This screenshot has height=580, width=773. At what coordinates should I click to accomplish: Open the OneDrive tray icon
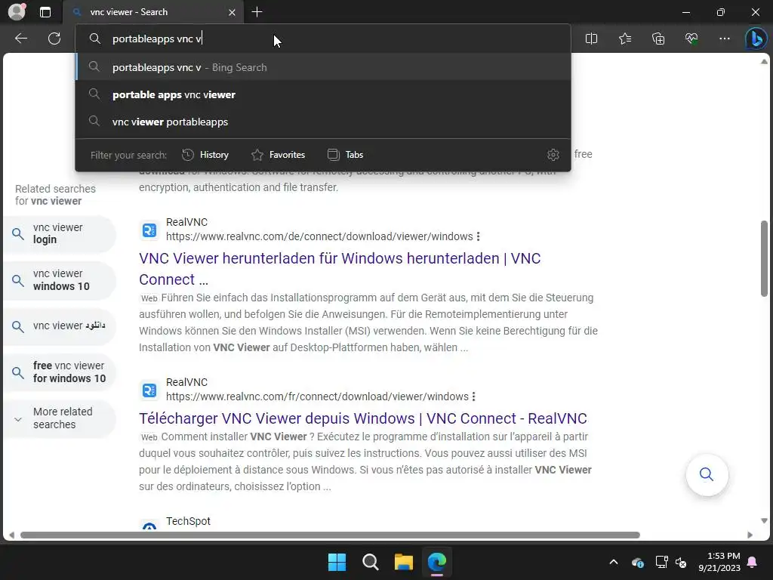tap(637, 562)
